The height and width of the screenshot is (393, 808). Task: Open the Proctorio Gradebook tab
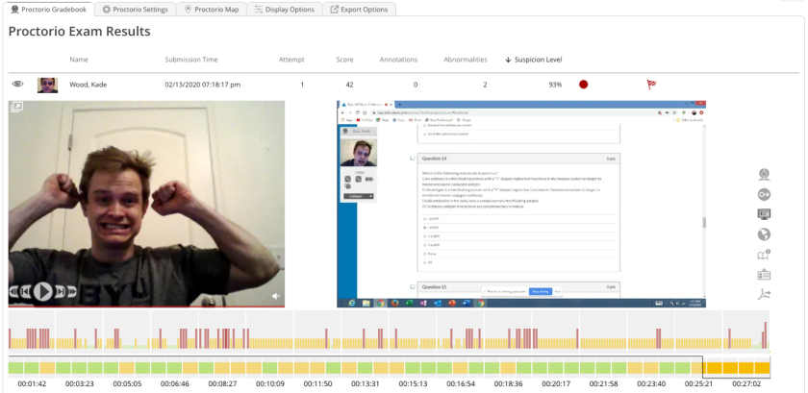[48, 10]
